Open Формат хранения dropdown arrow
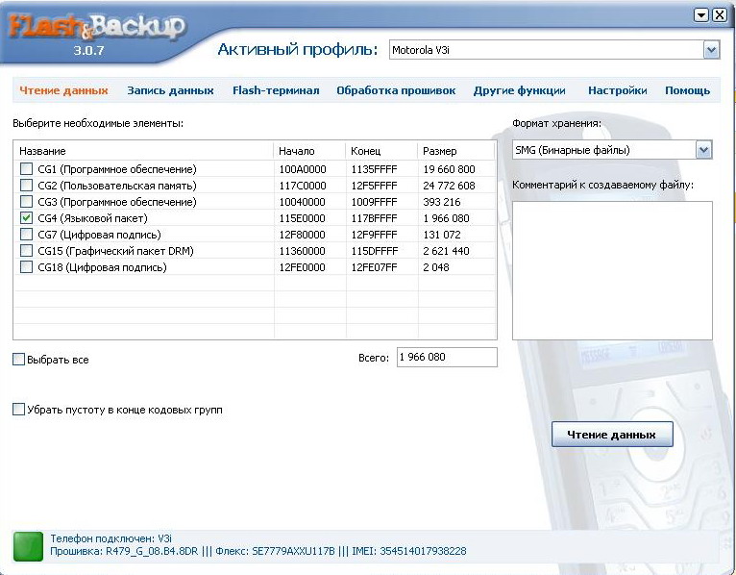736x575 pixels. click(703, 150)
